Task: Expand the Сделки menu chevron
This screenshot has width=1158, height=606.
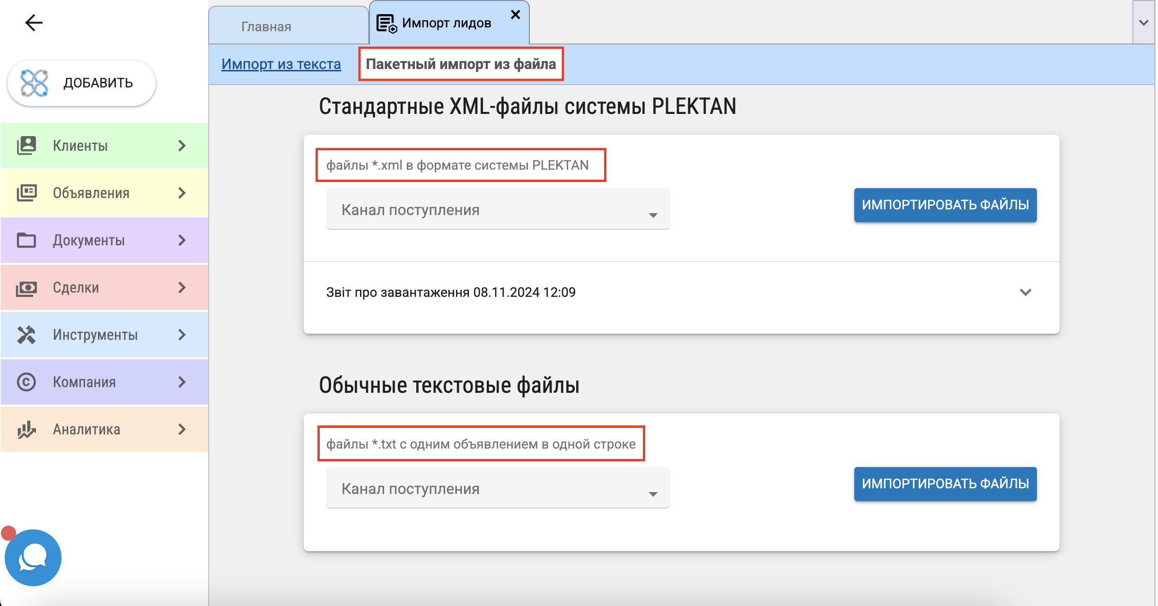Action: (182, 287)
